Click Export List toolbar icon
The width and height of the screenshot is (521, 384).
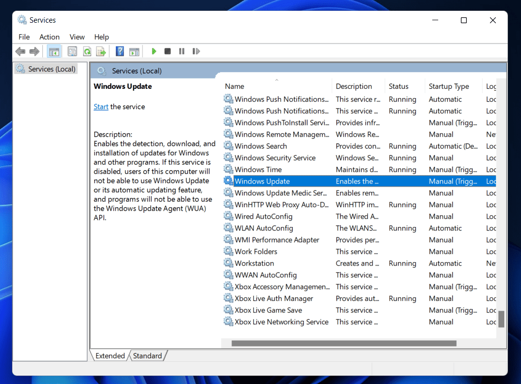point(101,51)
